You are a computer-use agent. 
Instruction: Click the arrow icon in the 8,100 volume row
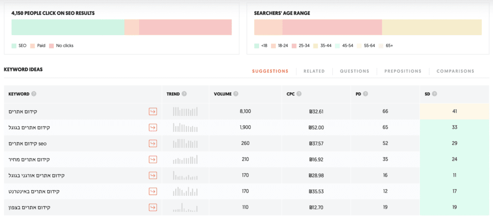(153, 112)
